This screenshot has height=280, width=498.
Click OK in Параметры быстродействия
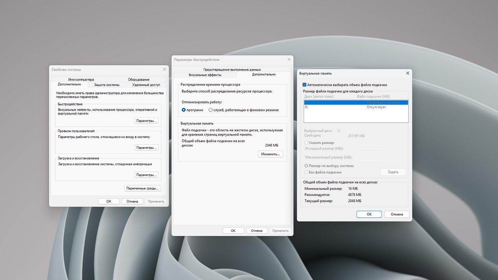(233, 231)
